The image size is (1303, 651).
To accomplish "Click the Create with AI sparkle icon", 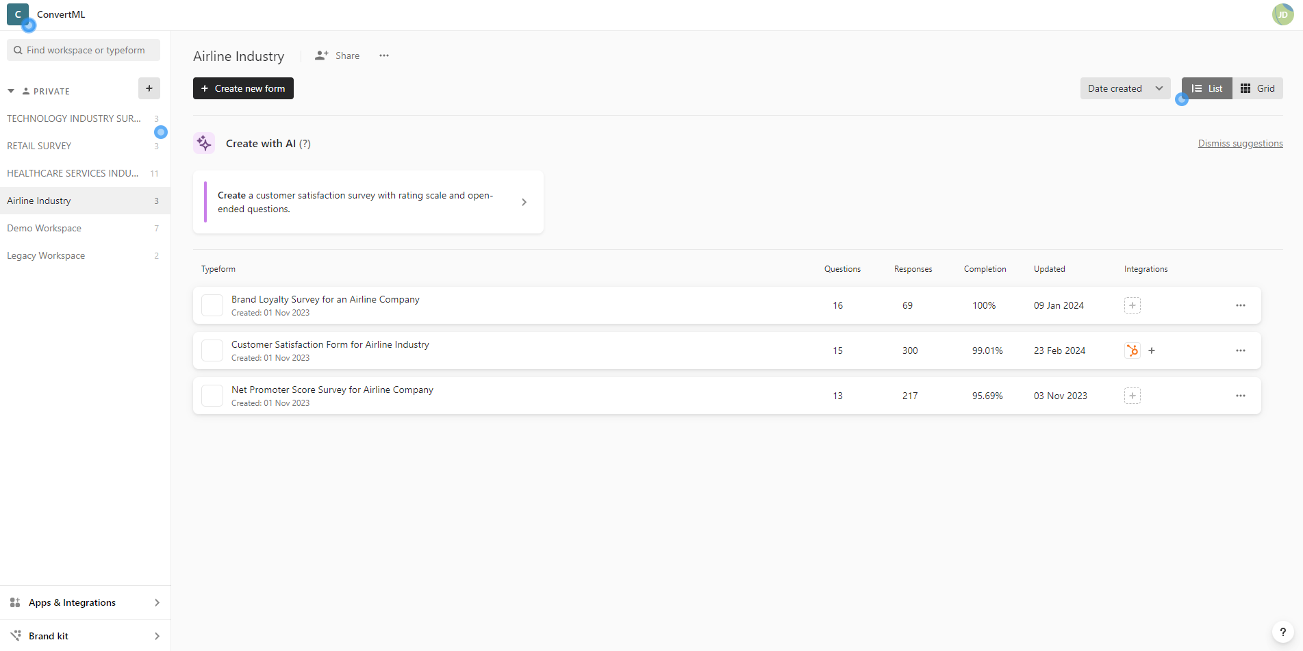I will (x=204, y=143).
